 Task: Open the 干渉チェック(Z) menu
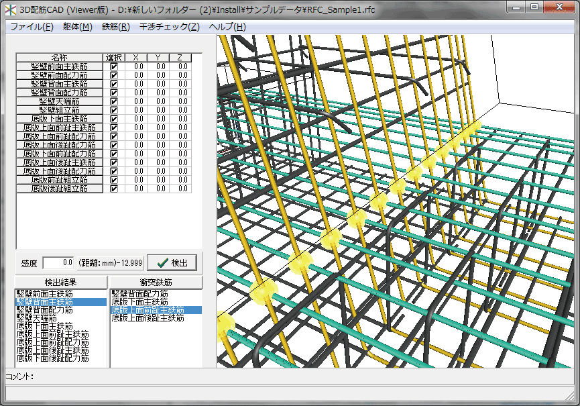(169, 27)
